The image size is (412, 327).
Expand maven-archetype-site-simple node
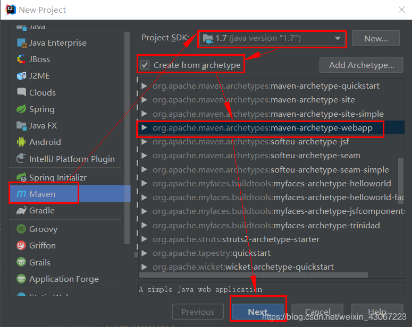[x=144, y=114]
